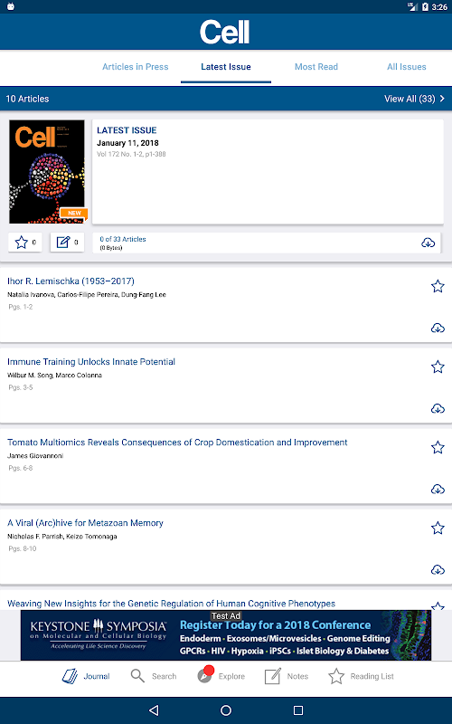The height and width of the screenshot is (724, 452).
Task: Expand View All (33) articles
Action: point(414,99)
